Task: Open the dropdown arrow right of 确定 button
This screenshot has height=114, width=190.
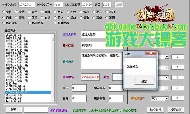Action: [167, 78]
